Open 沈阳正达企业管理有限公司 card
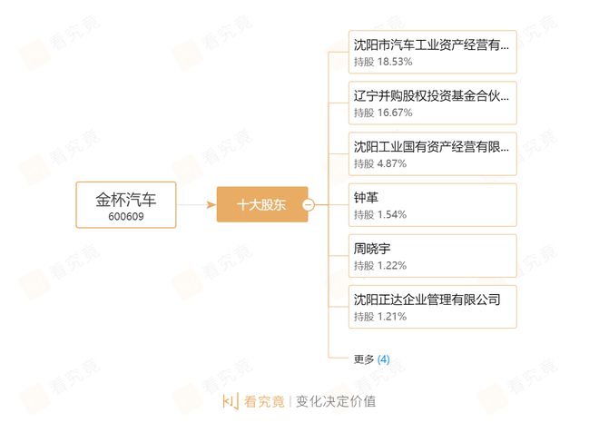The height and width of the screenshot is (423, 599). [x=432, y=307]
